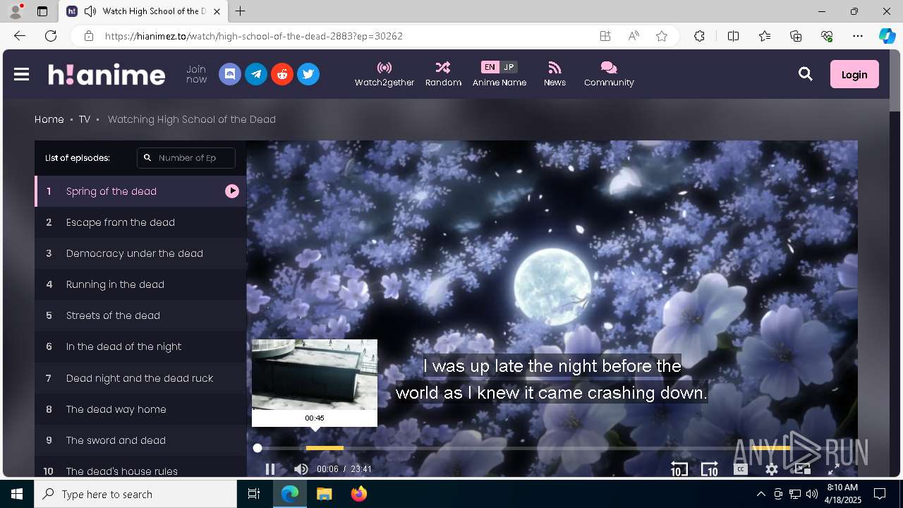Rewind the video 10 seconds
This screenshot has width=903, height=508.
[679, 469]
